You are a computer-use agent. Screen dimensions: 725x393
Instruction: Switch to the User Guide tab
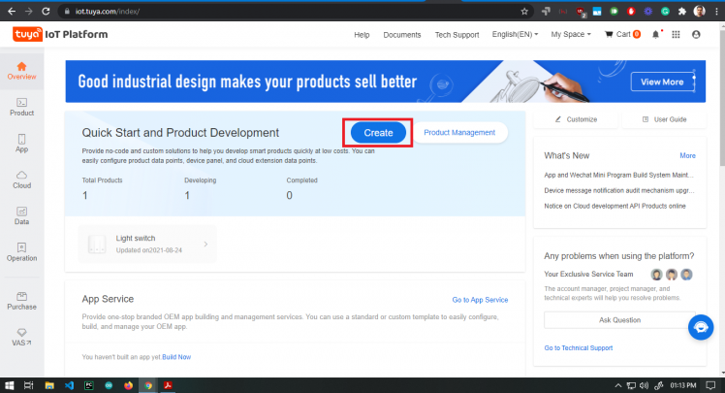click(665, 119)
